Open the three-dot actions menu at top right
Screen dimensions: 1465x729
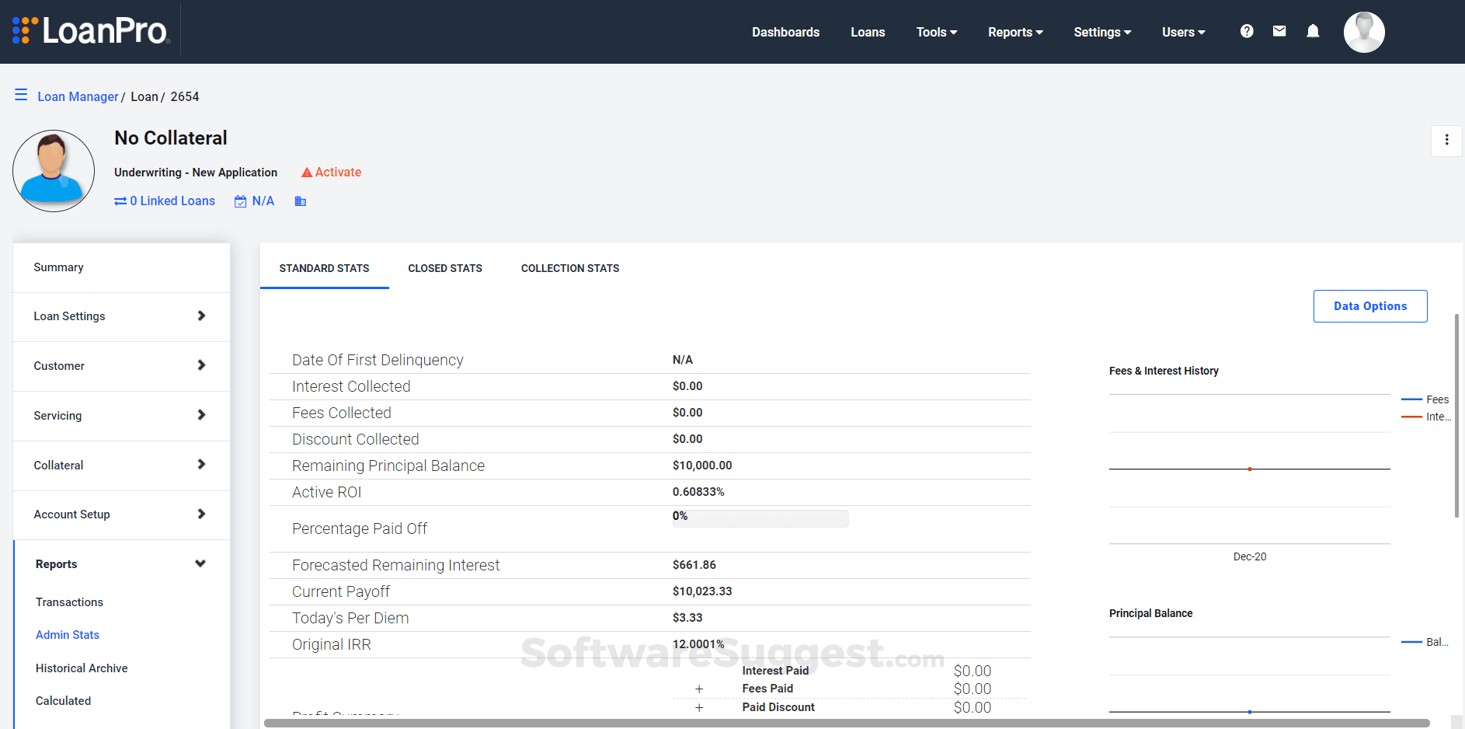pos(1447,141)
